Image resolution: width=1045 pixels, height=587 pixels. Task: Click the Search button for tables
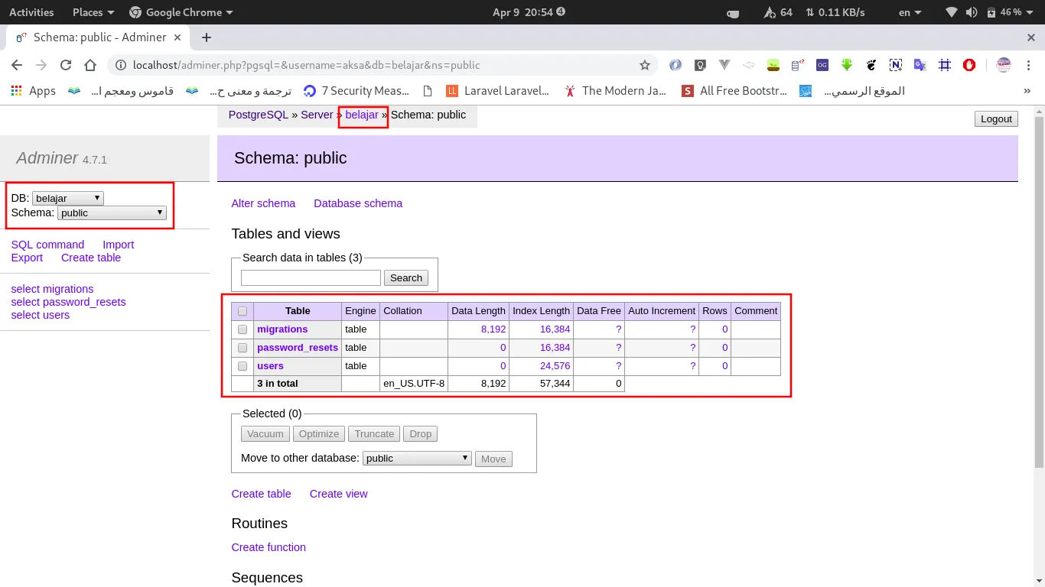406,277
